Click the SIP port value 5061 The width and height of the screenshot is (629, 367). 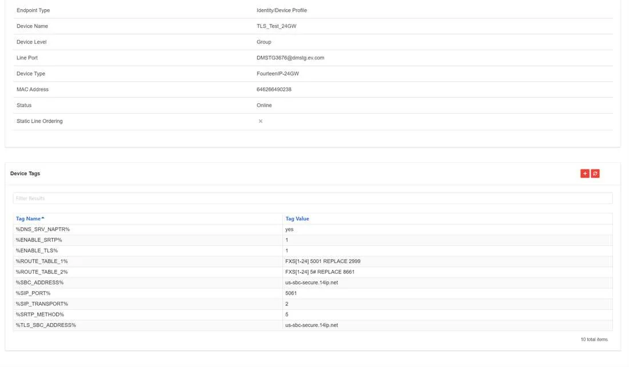tap(291, 293)
